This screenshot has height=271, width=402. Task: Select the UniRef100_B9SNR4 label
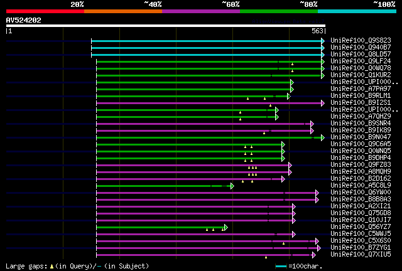(361, 123)
